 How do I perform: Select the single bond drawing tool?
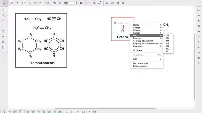3,10
